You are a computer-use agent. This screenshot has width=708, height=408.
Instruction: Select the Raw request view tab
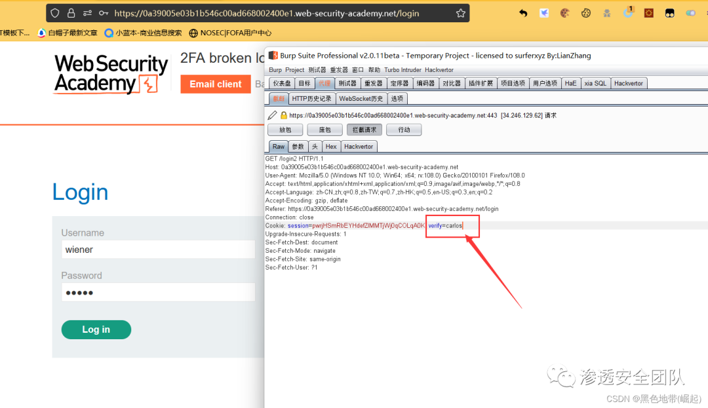[x=279, y=147]
